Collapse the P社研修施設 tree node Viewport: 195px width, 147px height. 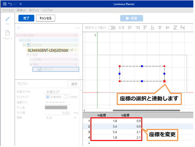coord(17,35)
